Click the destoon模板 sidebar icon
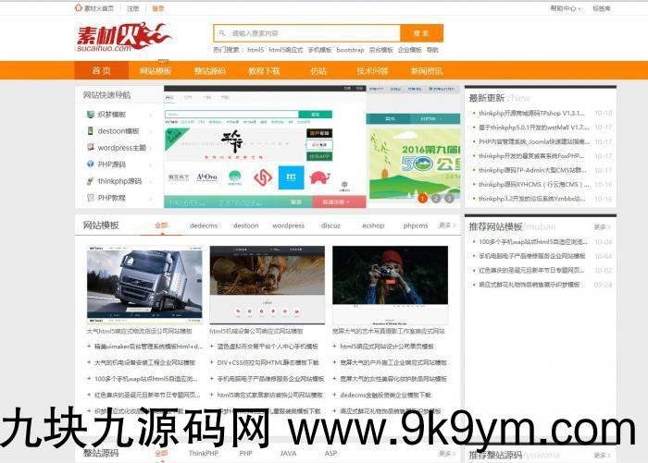648x463 pixels. 89,131
